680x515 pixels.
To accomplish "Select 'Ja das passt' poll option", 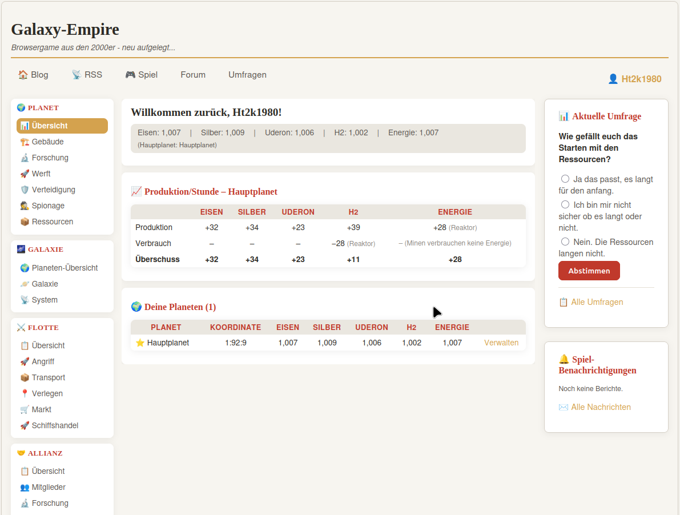I will pyautogui.click(x=565, y=179).
